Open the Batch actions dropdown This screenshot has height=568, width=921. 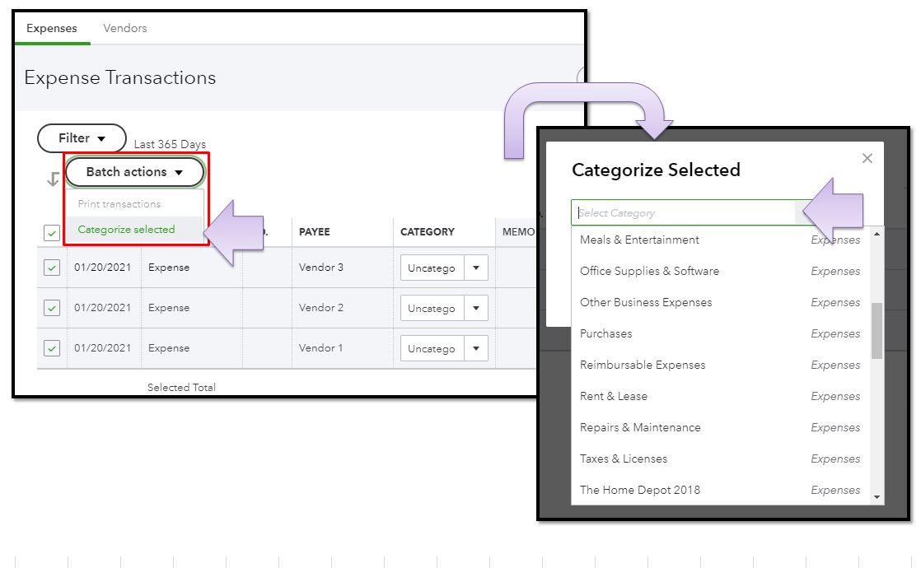click(x=134, y=172)
